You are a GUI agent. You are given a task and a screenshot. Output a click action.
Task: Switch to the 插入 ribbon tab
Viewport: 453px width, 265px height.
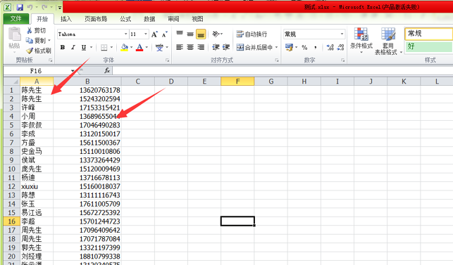[66, 19]
